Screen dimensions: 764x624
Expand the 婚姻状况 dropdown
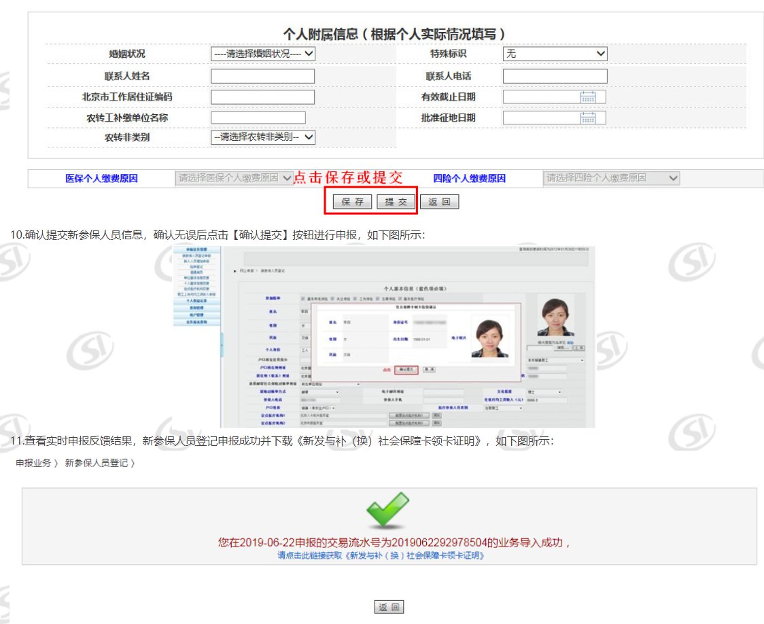pos(263,54)
